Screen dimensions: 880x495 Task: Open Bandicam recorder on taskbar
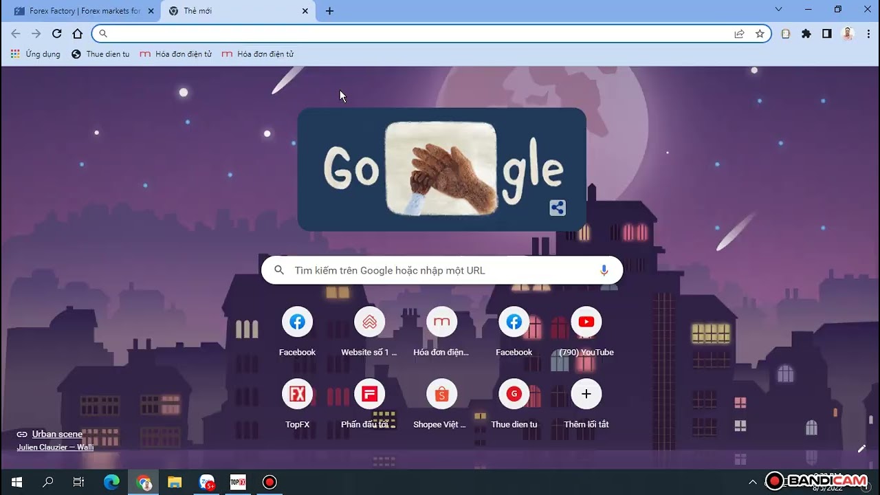click(x=269, y=482)
